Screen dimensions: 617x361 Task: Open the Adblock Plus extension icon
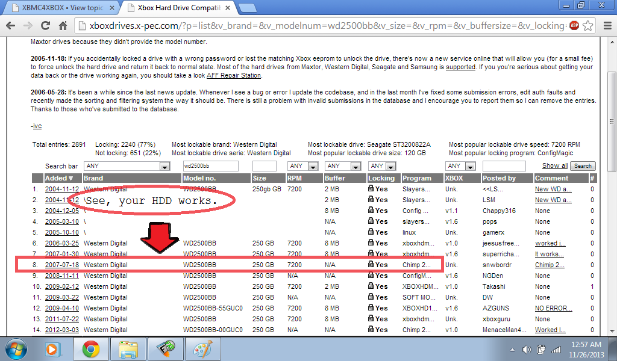(574, 26)
